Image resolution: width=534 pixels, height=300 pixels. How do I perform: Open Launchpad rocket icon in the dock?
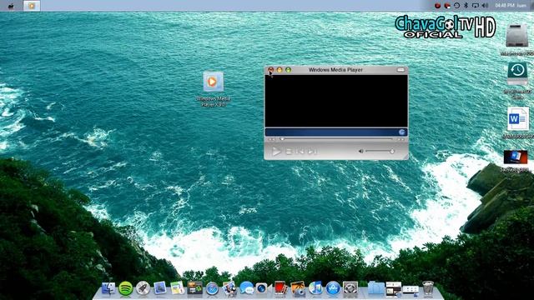click(x=143, y=288)
